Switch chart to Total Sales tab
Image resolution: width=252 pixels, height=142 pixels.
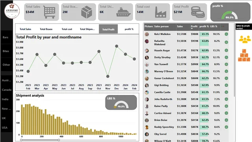[x=25, y=29]
